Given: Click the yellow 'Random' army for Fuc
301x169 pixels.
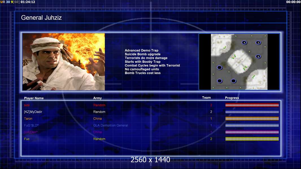Looking at the screenshot, I should [99, 139].
